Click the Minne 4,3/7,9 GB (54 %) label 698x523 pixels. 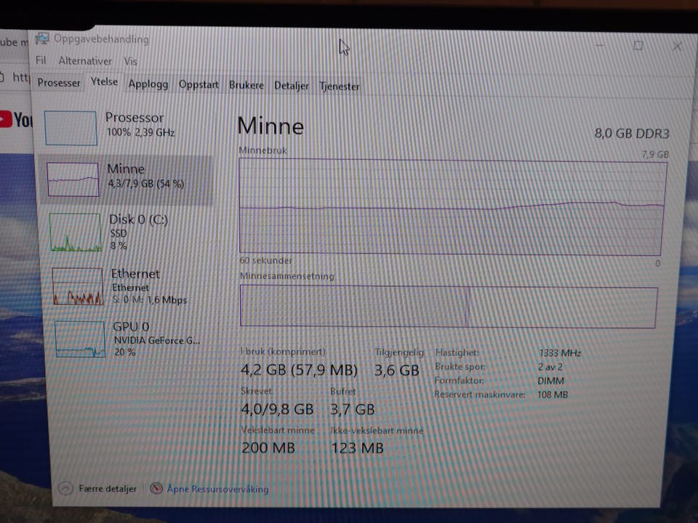tap(145, 176)
